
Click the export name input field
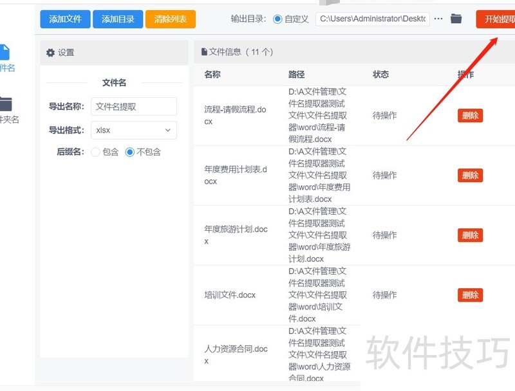point(133,107)
